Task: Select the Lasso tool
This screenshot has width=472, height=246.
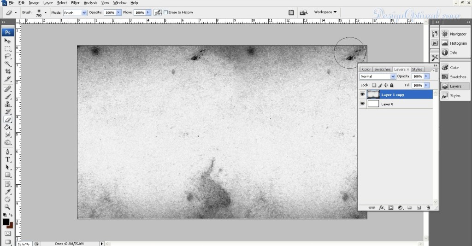Action: [x=7, y=56]
